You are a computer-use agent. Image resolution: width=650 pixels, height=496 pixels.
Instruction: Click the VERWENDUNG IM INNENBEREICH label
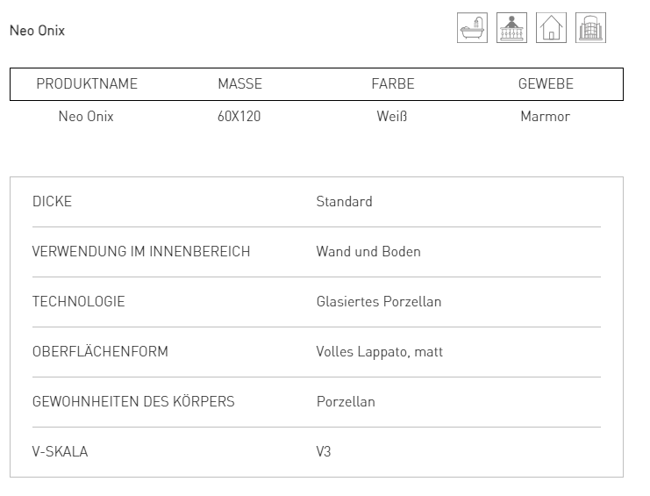(141, 252)
